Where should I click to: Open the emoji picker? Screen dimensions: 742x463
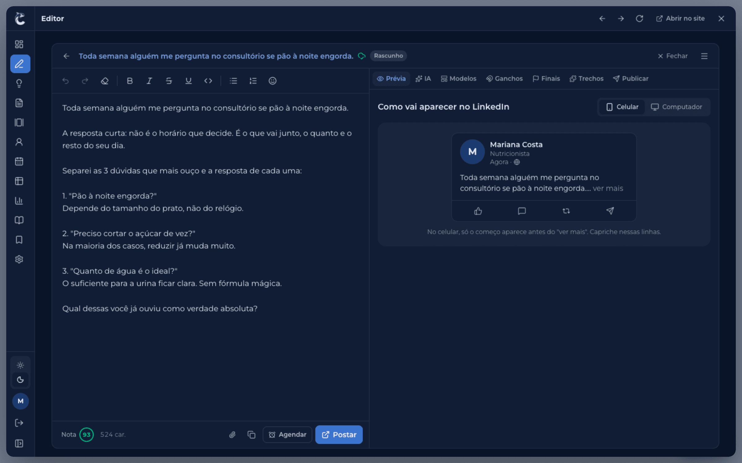[x=272, y=81]
